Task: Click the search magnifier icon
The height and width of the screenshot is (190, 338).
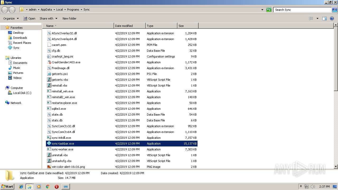Action: click(x=334, y=10)
